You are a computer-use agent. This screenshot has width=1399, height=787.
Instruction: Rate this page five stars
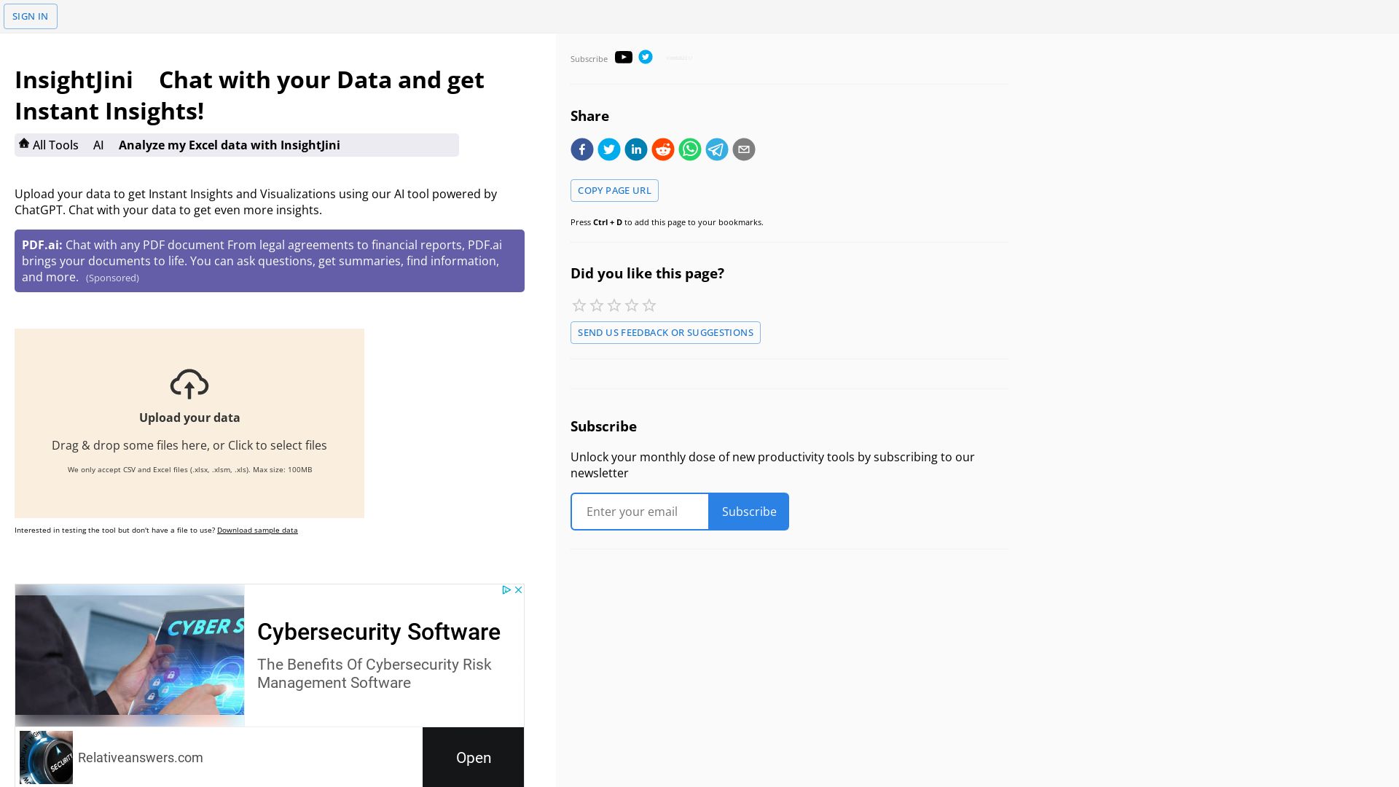[x=648, y=305]
